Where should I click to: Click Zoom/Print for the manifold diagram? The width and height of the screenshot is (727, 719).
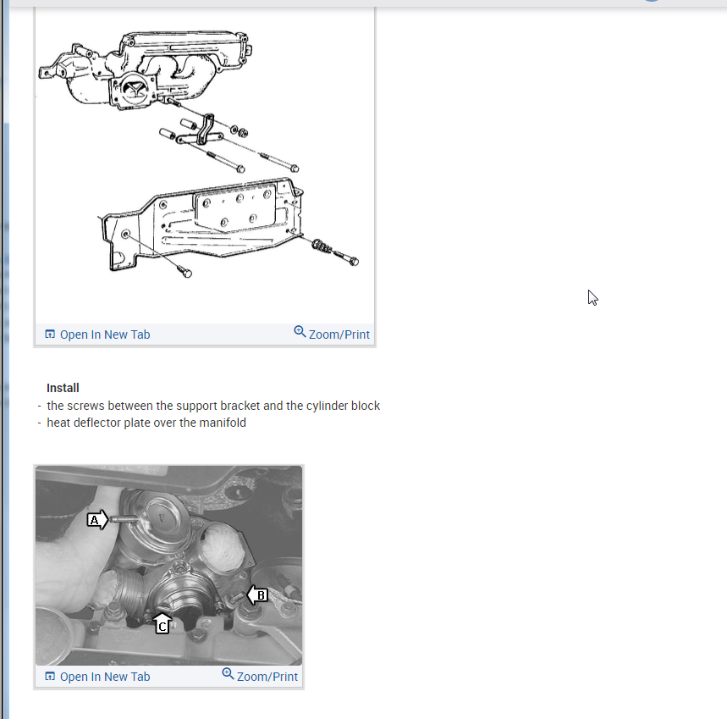(x=332, y=334)
